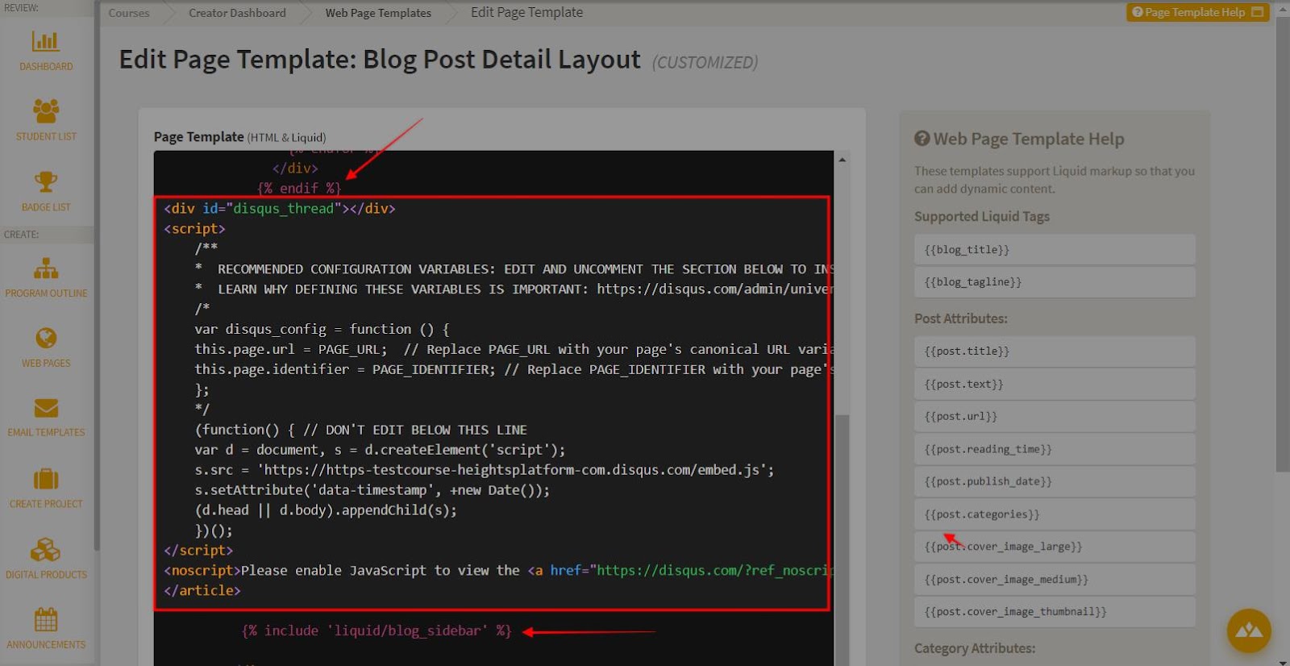Click the Create Project sidebar label
This screenshot has height=666, width=1290.
click(x=46, y=504)
